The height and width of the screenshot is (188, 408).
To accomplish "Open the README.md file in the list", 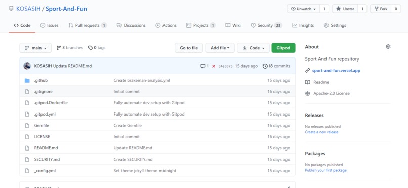I will click(46, 148).
